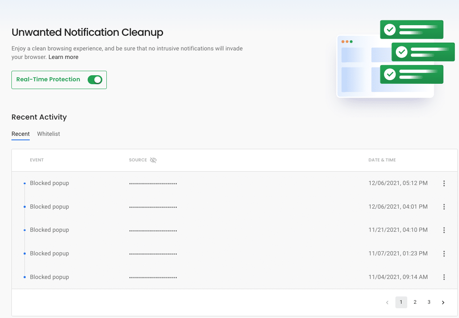This screenshot has width=459, height=318.
Task: Go to page 2 of recent activity
Action: pos(415,302)
